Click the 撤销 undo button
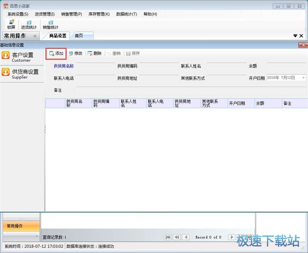308x253 pixels. click(x=114, y=53)
